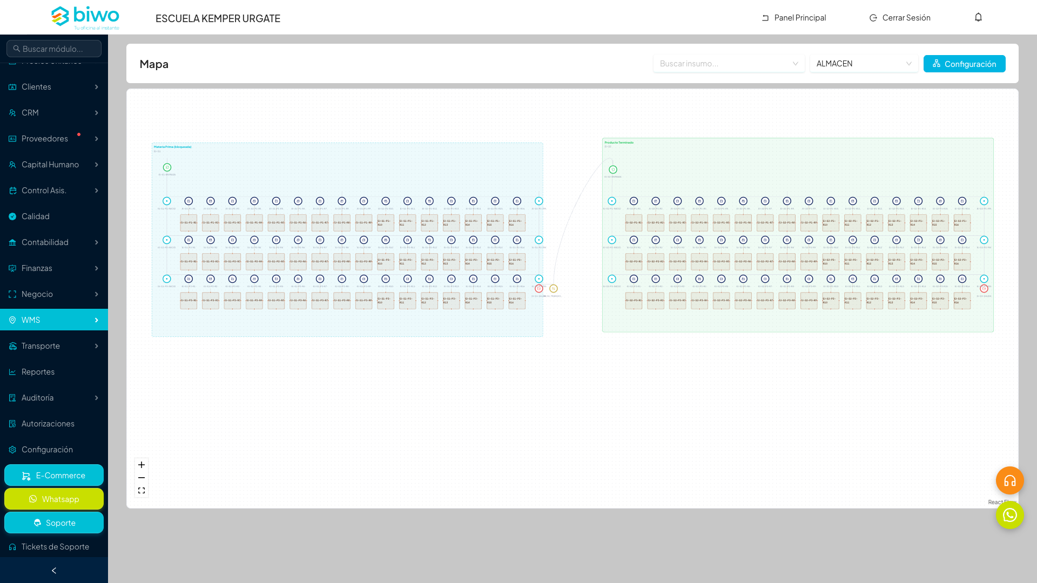Open the Transporte menu item
The image size is (1037, 583).
pyautogui.click(x=54, y=346)
